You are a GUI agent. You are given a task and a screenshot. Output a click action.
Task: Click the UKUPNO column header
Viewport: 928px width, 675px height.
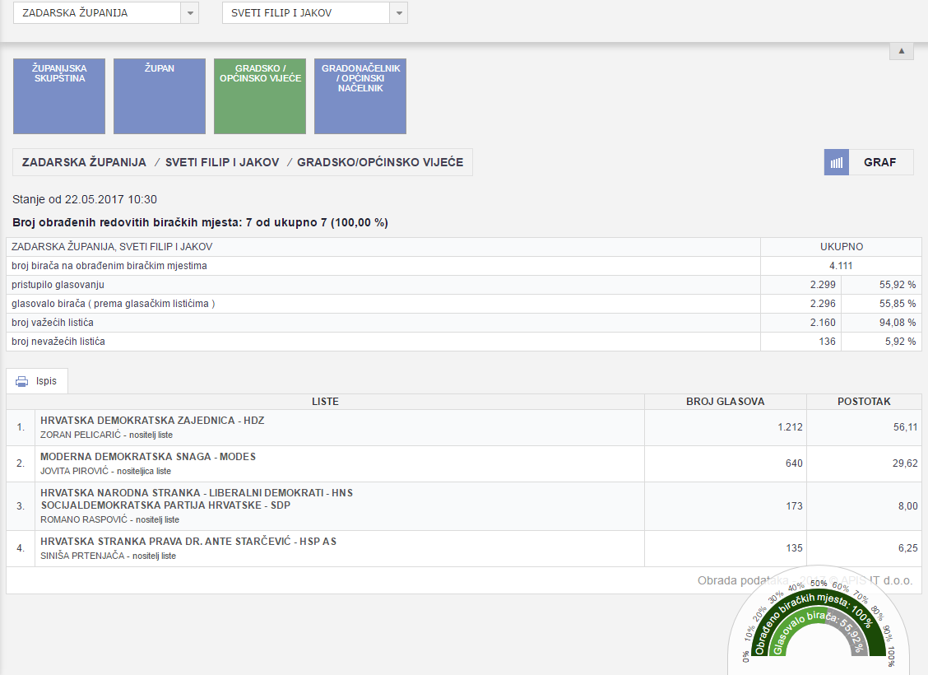(x=841, y=247)
